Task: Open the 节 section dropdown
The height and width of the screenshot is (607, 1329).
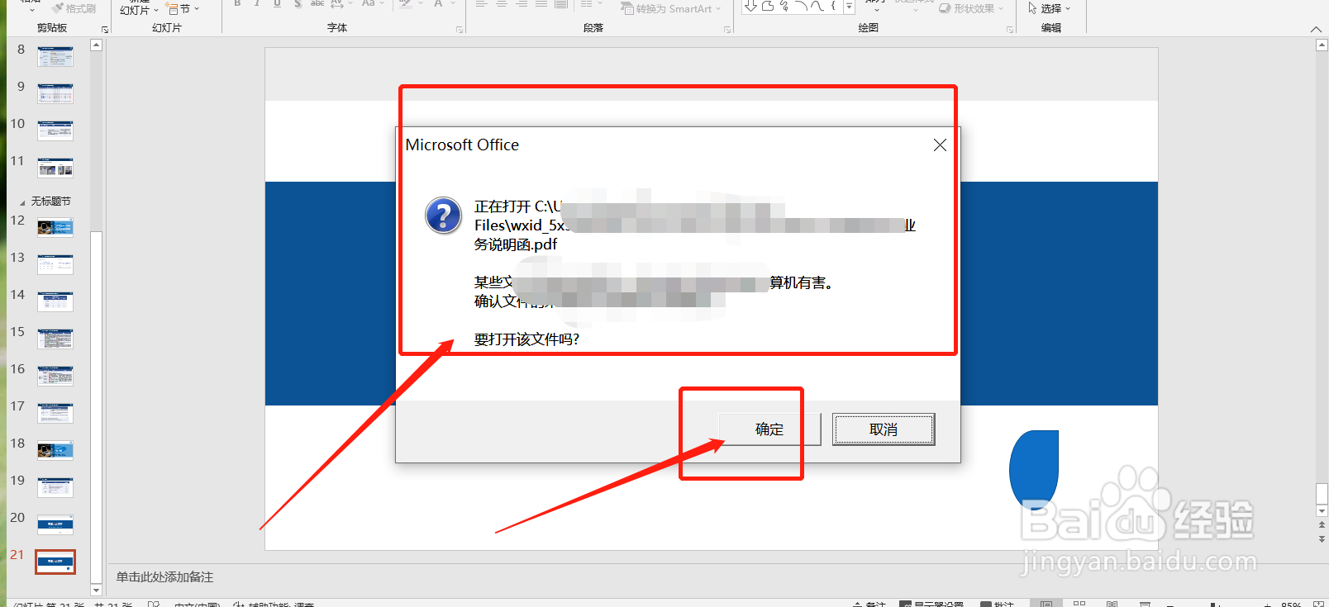Action: click(183, 9)
